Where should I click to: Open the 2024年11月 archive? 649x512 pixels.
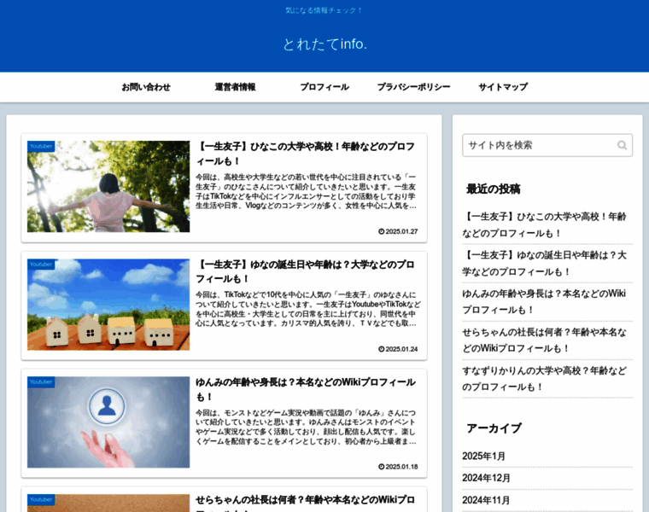tap(486, 500)
